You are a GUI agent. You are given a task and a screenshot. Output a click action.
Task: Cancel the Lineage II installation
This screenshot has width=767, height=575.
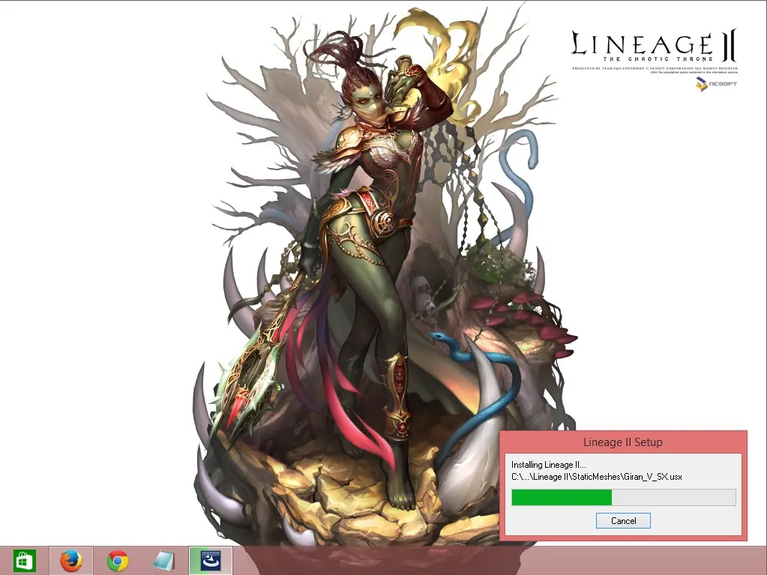click(623, 521)
